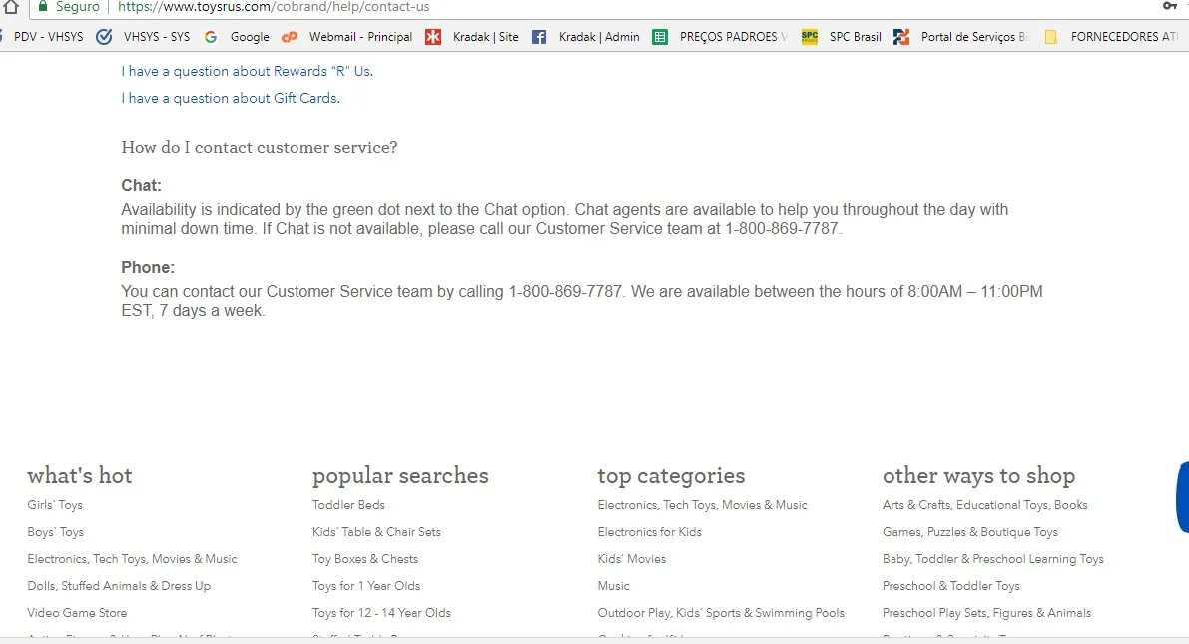The width and height of the screenshot is (1189, 644).
Task: Open Toddler Beds popular search
Action: tap(348, 505)
